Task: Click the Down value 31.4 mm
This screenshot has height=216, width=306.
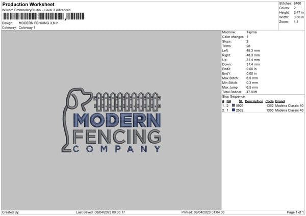Action: pyautogui.click(x=253, y=64)
